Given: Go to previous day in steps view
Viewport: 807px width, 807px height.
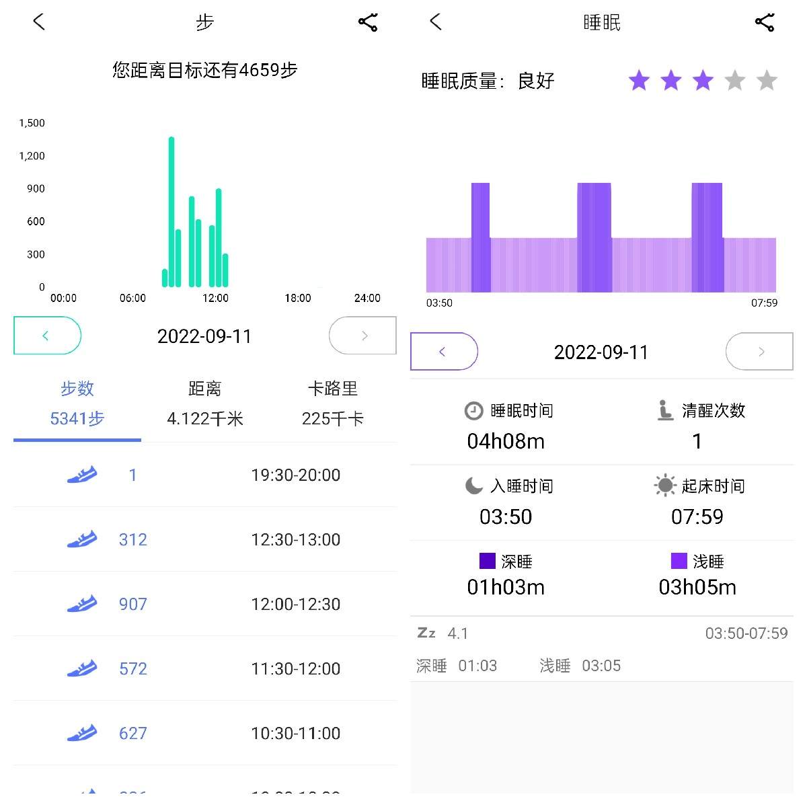Looking at the screenshot, I should click(x=47, y=336).
